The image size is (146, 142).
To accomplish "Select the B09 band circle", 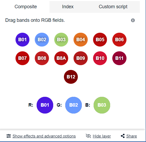I will [80, 58].
